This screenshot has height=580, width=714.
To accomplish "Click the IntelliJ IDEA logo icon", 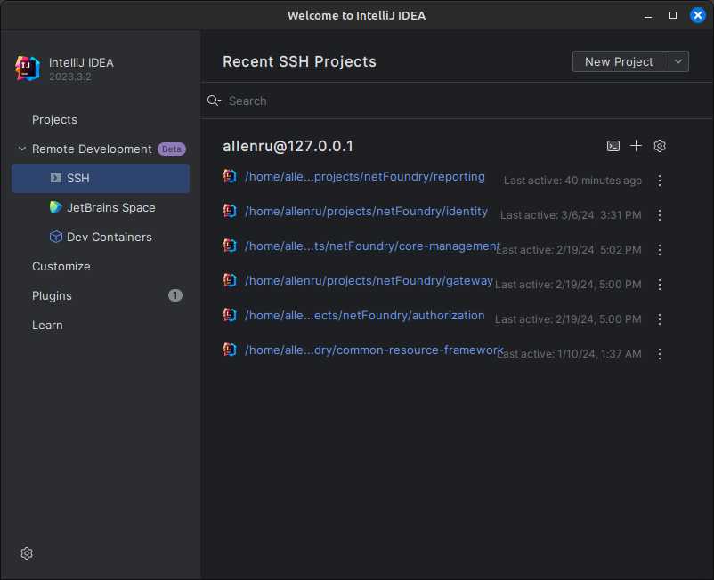I will click(28, 68).
